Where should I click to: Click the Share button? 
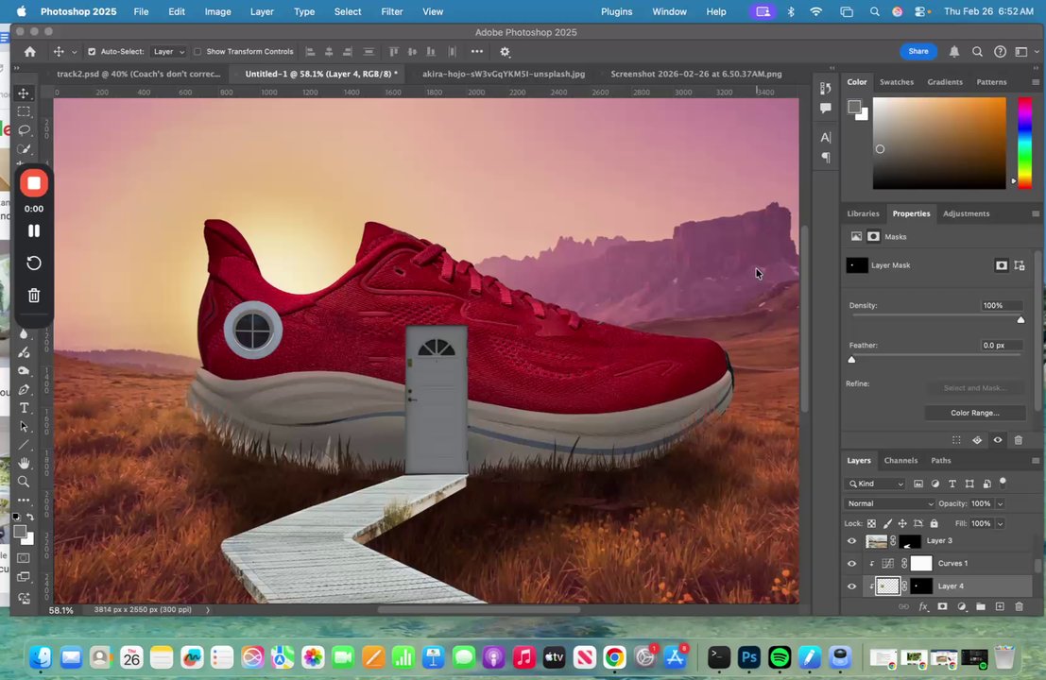[x=917, y=52]
